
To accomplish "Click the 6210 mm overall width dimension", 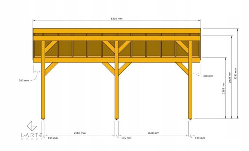I will coord(117,19).
